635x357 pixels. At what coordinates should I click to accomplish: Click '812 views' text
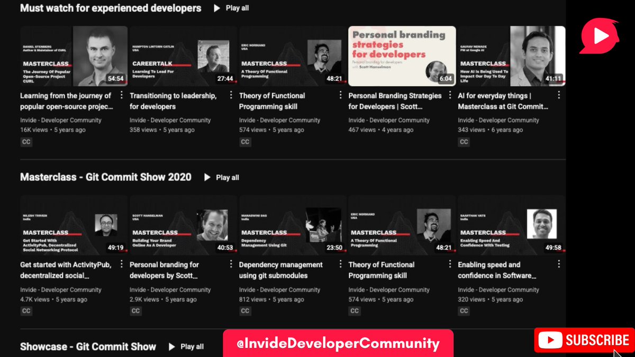253,299
